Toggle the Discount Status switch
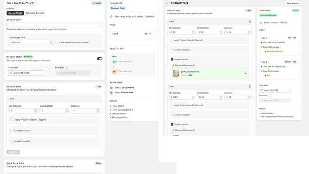Screen dimensions: 309x174 100,59
